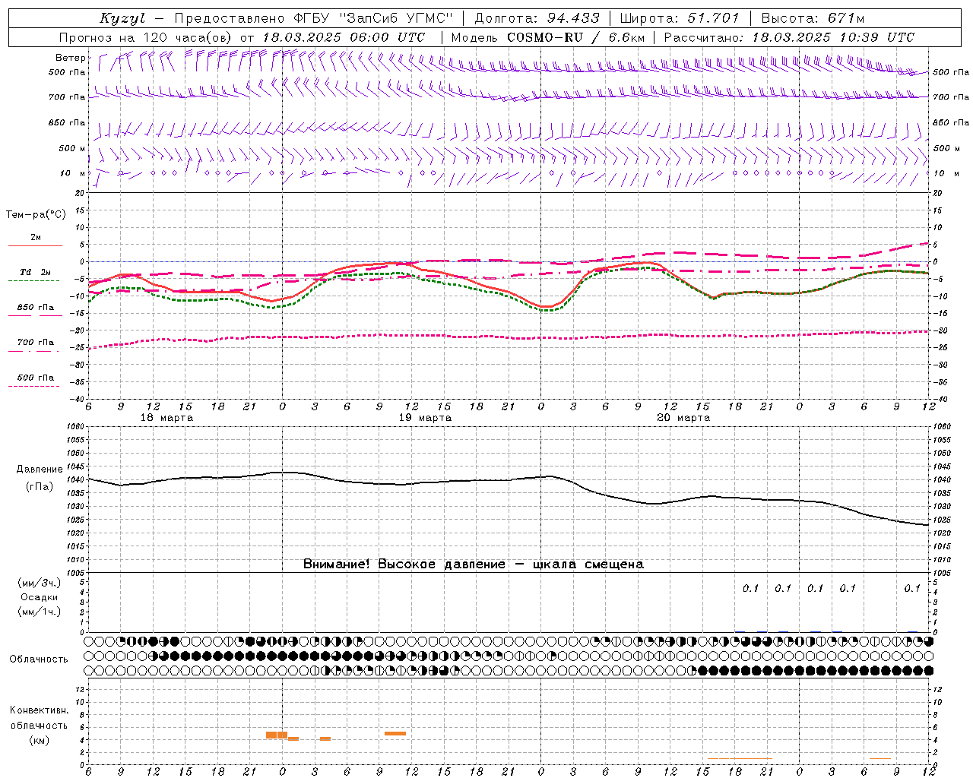Click the 18 марта date label

[167, 418]
